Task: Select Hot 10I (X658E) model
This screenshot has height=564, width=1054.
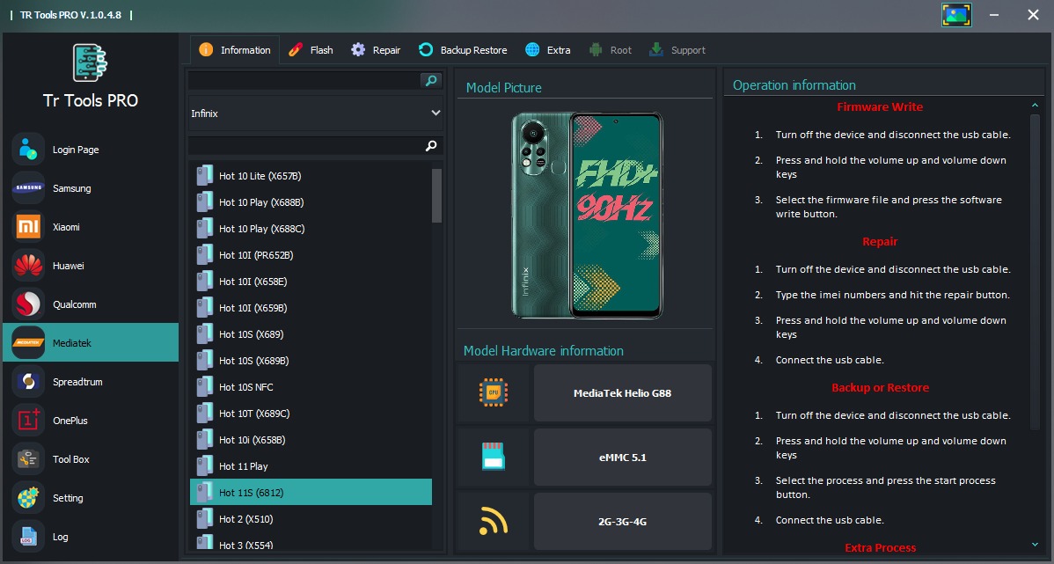Action: tap(311, 281)
